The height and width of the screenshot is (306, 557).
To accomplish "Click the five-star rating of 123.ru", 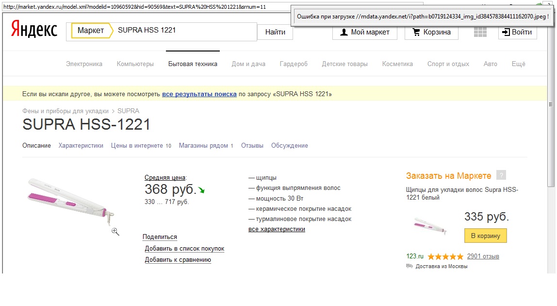I will (x=445, y=256).
